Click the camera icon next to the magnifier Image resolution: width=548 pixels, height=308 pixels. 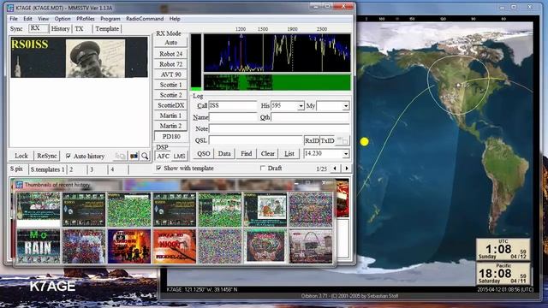point(134,156)
